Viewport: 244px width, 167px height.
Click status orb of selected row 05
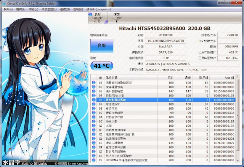(93, 100)
